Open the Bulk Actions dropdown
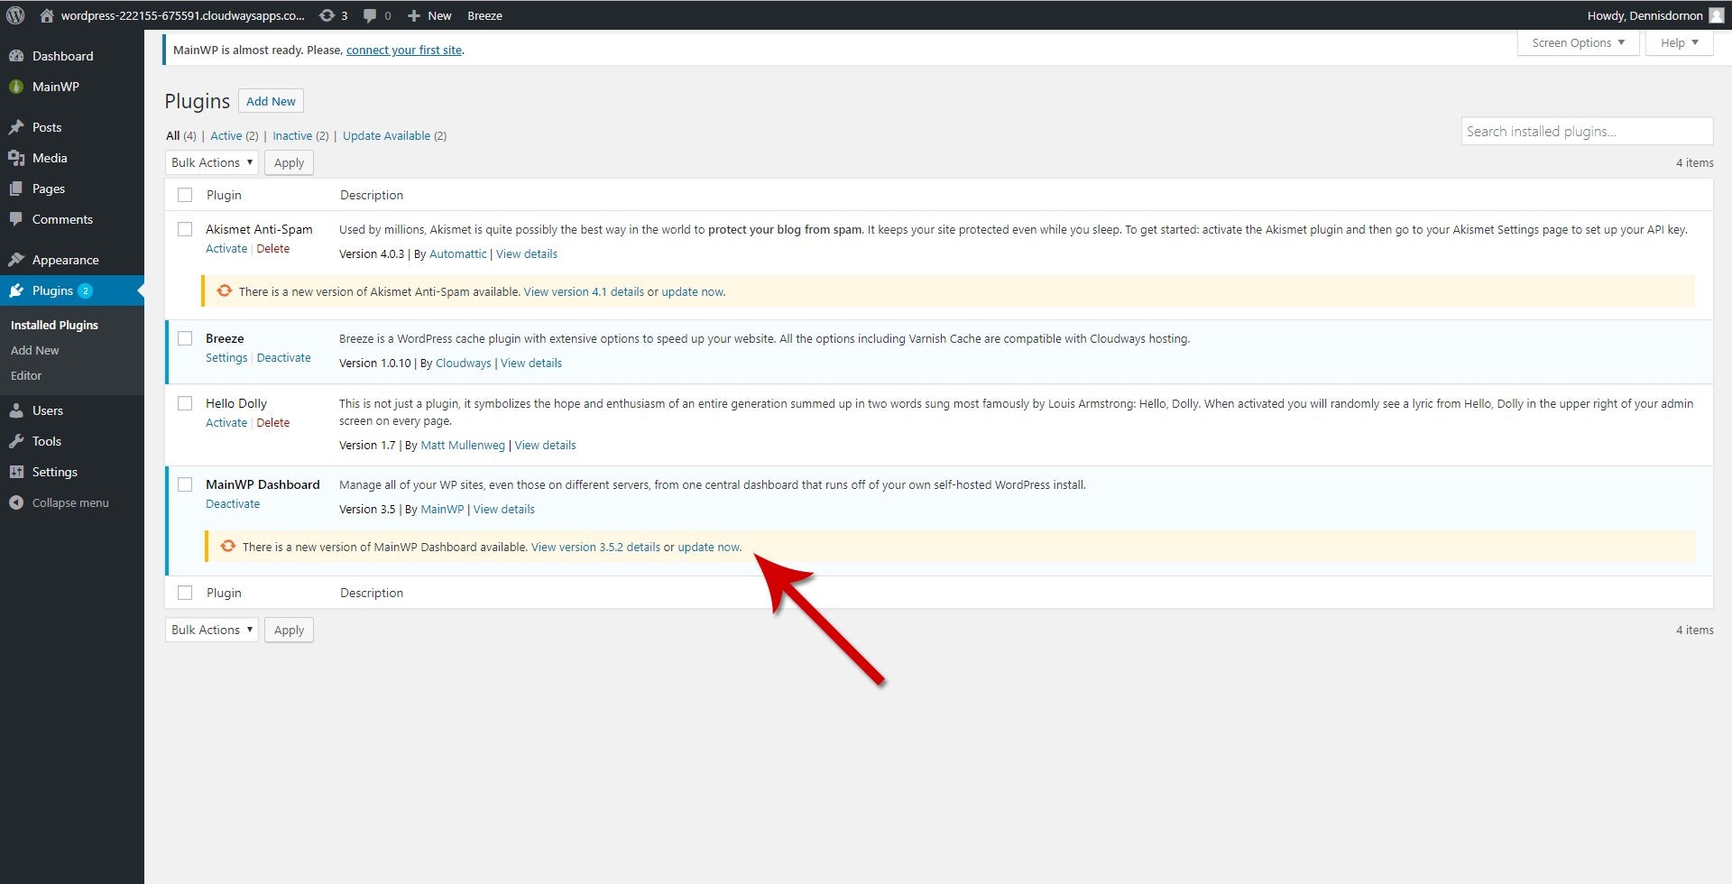 click(x=211, y=162)
